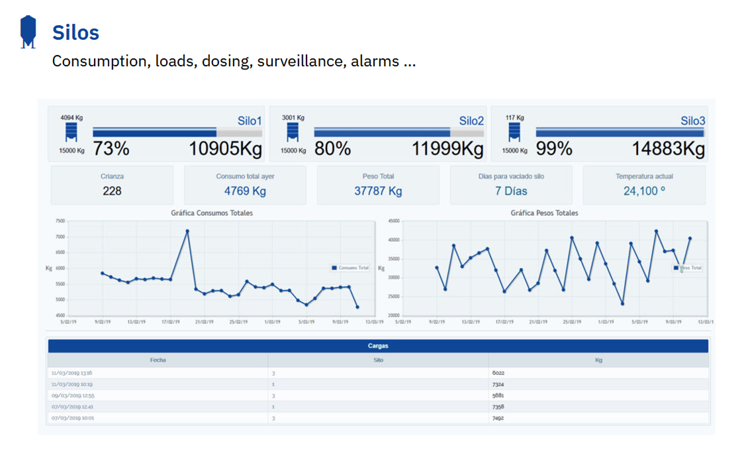The image size is (746, 451).
Task: Open the Silo2 title link
Action: coord(471,121)
